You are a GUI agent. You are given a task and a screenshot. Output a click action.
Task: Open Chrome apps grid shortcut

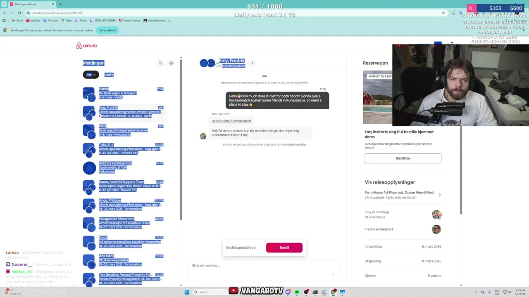[x=5, y=20]
